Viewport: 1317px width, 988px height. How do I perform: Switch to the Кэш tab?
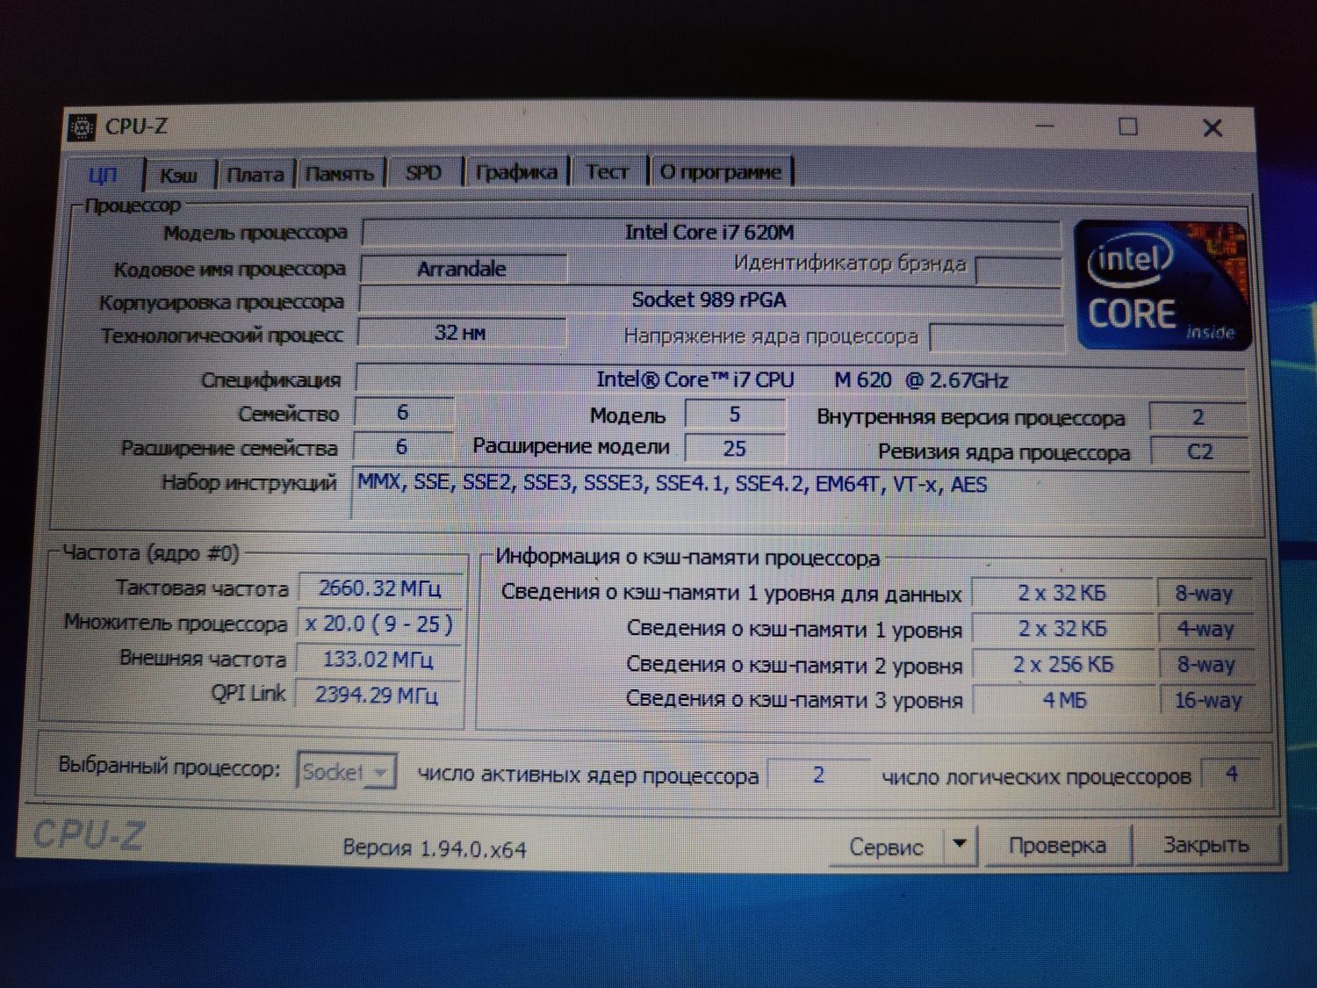click(x=178, y=175)
